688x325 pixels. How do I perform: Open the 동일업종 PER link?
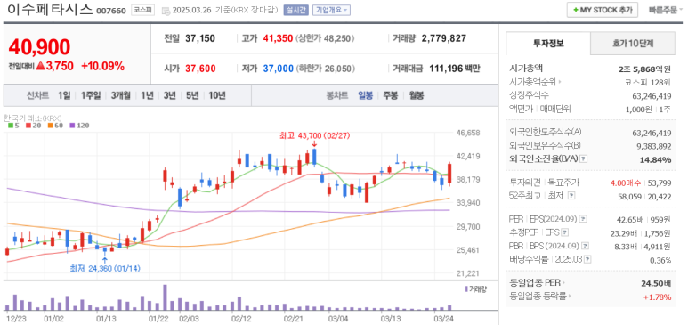[x=537, y=283]
